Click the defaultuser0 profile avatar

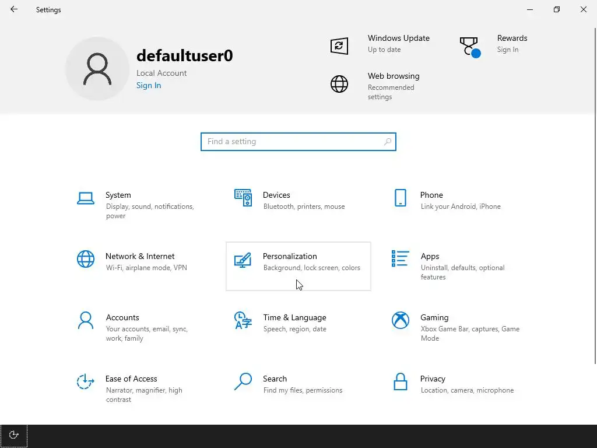coord(97,69)
